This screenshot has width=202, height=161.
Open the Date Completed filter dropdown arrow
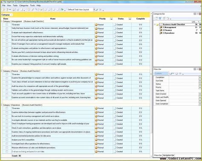coord(200,104)
